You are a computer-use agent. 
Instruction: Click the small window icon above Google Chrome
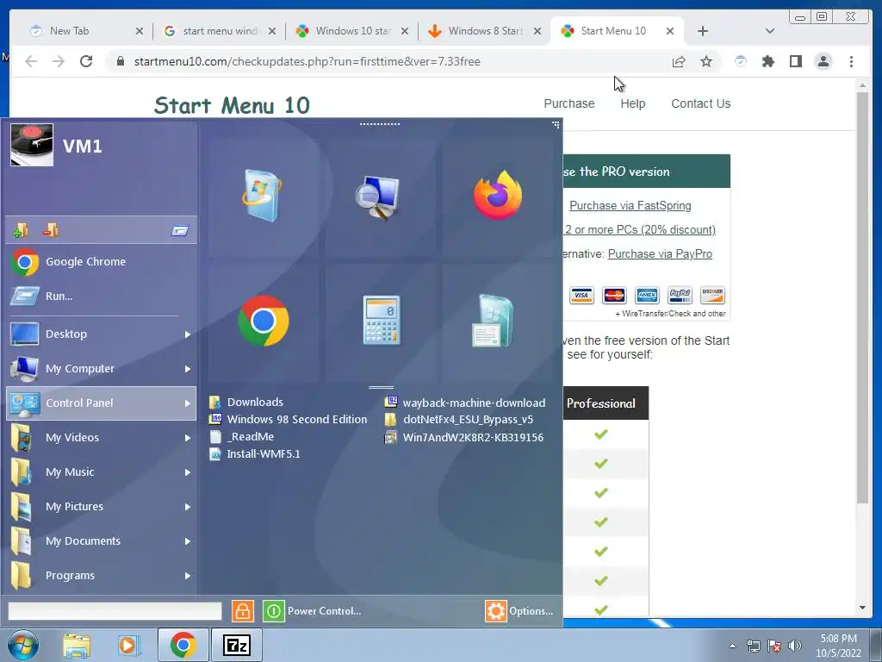point(180,230)
